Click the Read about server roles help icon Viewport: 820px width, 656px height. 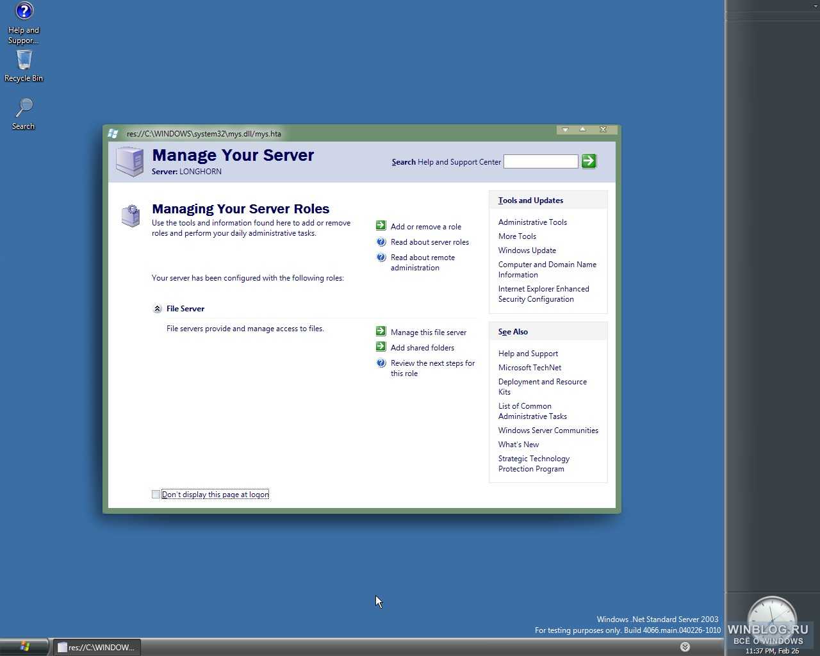click(381, 242)
